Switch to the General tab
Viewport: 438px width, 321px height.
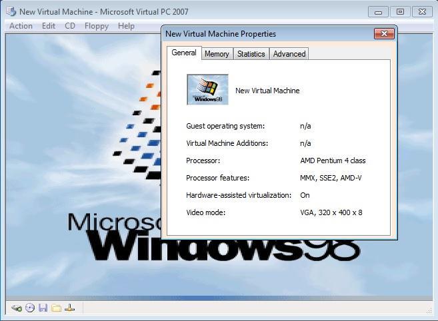tap(184, 53)
